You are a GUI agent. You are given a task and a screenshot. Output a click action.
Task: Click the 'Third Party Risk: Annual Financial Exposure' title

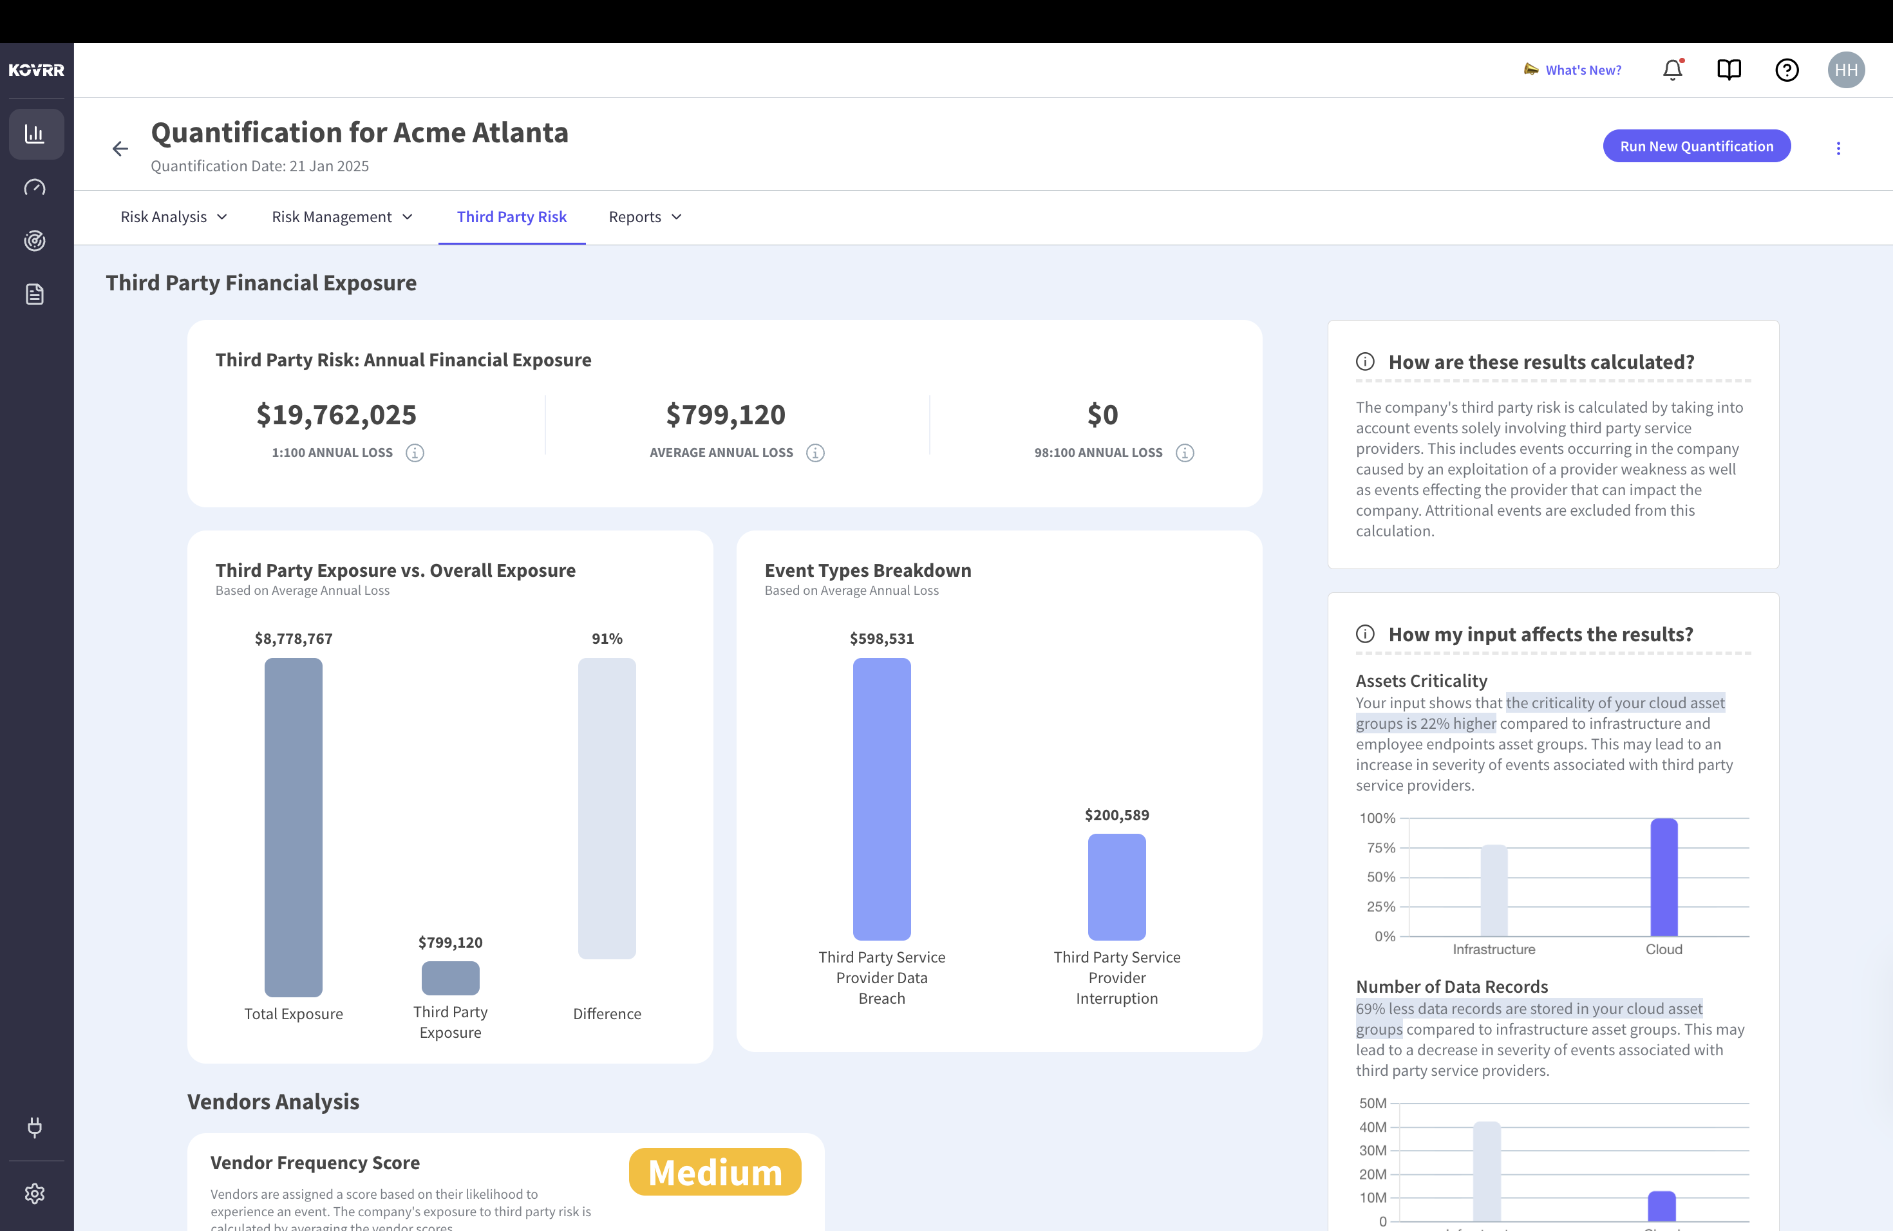coord(403,361)
